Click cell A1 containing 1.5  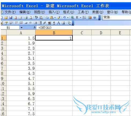[x=21, y=38]
